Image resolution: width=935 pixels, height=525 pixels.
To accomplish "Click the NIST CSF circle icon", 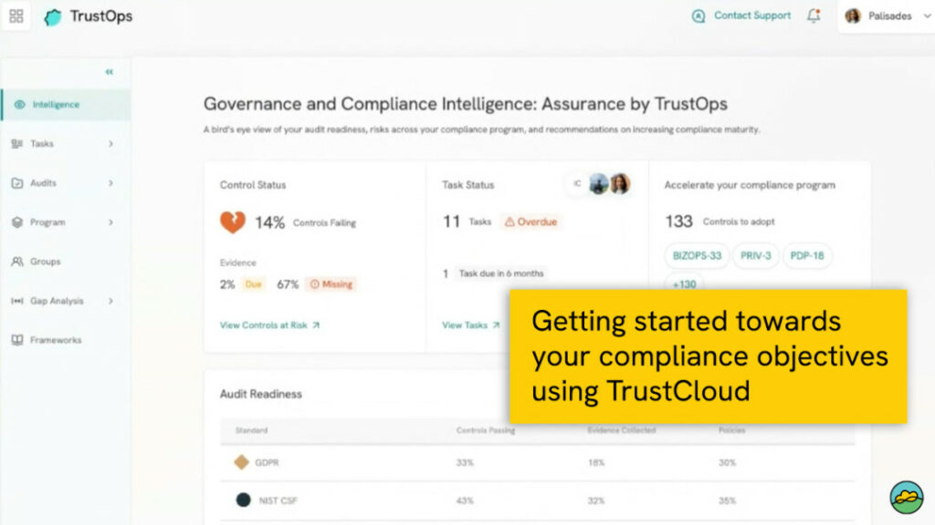I will (243, 500).
